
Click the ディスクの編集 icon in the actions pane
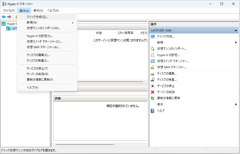[153, 74]
